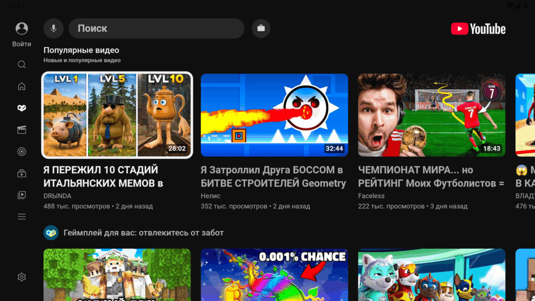
Task: Open the Movies clapperboard icon in the sidebar
Action: [x=21, y=130]
